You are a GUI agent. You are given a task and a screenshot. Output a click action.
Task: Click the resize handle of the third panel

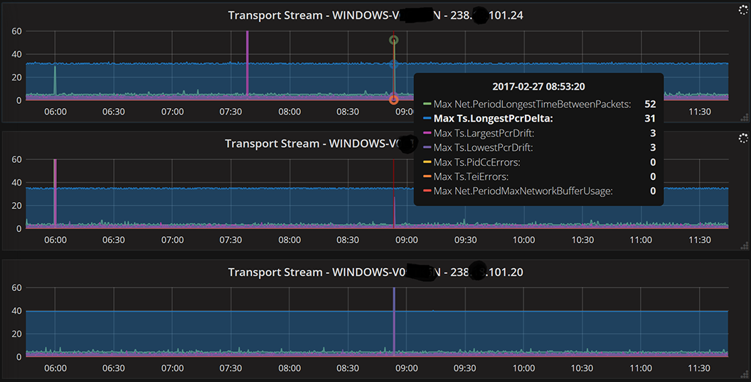pyautogui.click(x=745, y=374)
